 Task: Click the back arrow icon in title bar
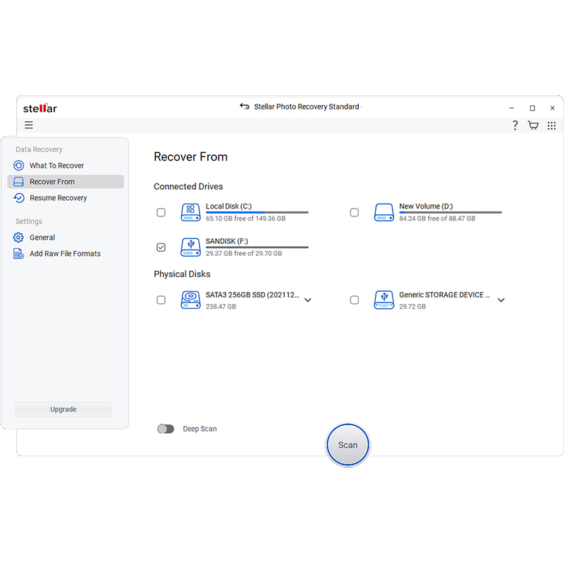coord(245,106)
